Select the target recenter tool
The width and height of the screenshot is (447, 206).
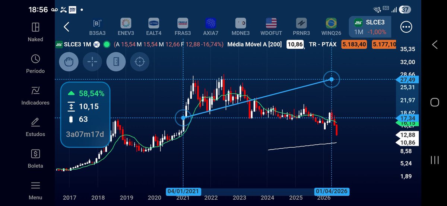coord(140,62)
